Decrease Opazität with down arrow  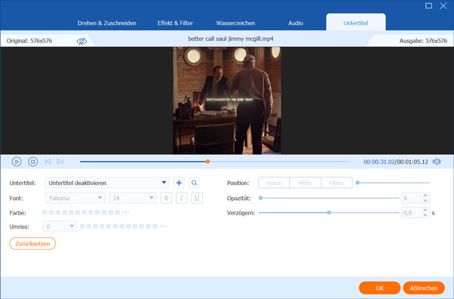coord(425,201)
